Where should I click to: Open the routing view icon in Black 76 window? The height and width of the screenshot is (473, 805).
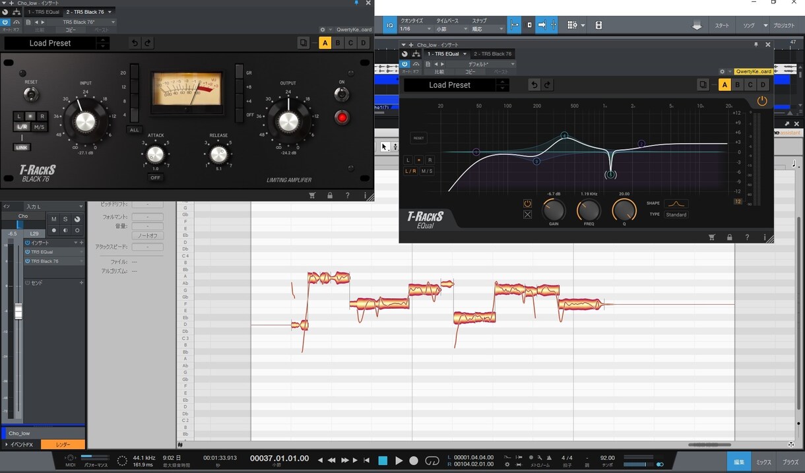(16, 12)
